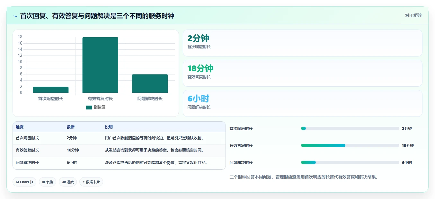Select 首次响应时长 table row cell

click(x=27, y=138)
